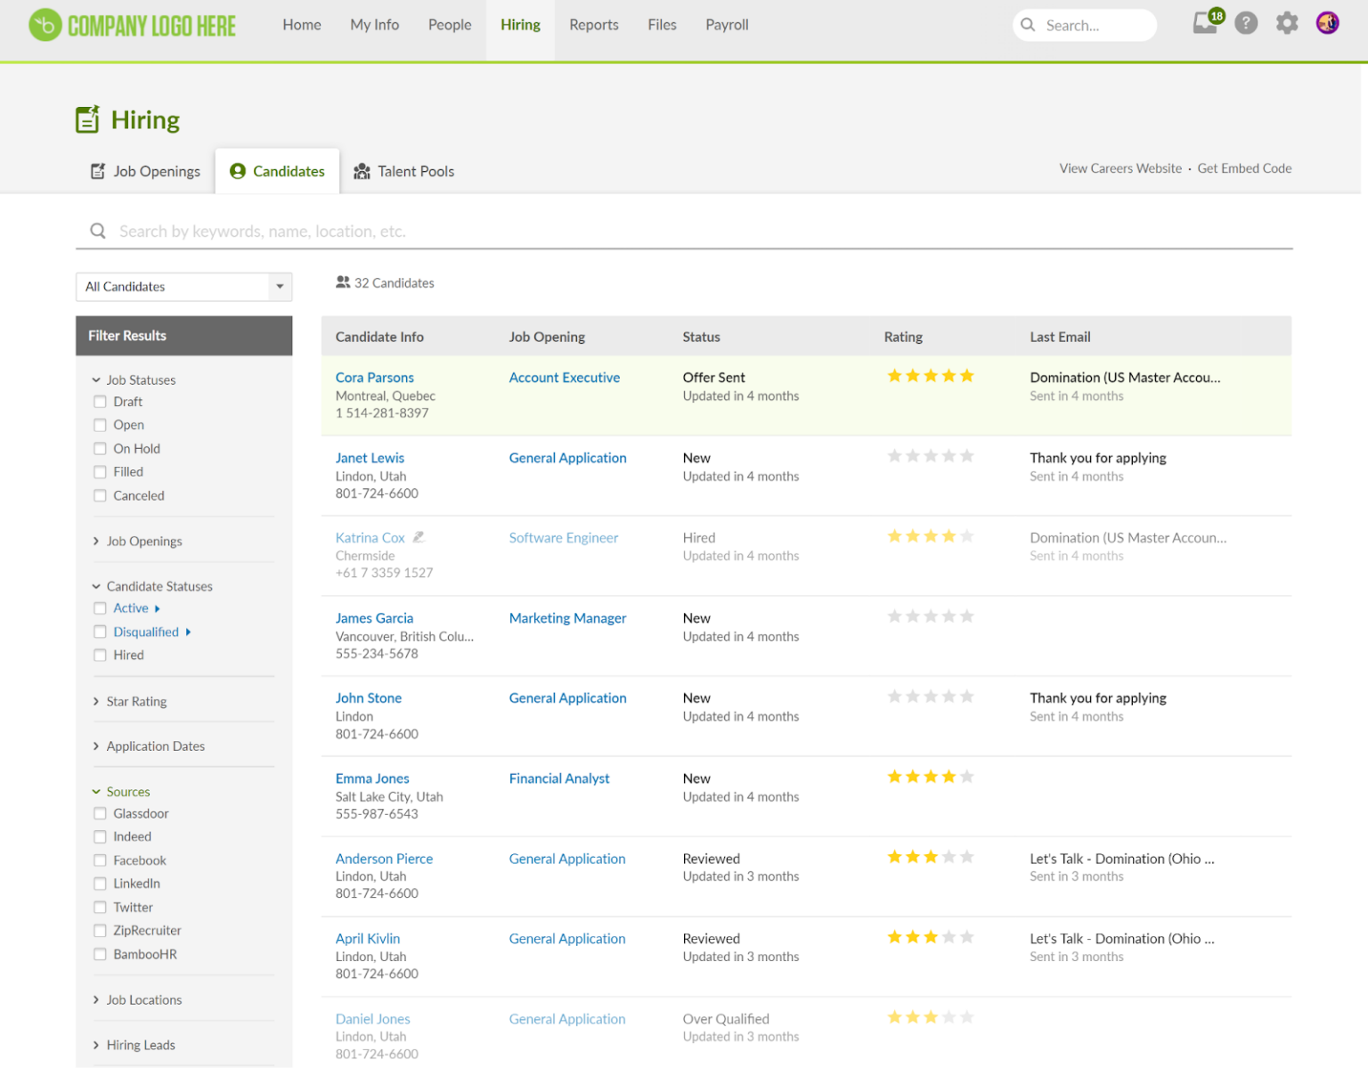1368x1068 pixels.
Task: Select the Job Openings document icon
Action: pos(98,171)
